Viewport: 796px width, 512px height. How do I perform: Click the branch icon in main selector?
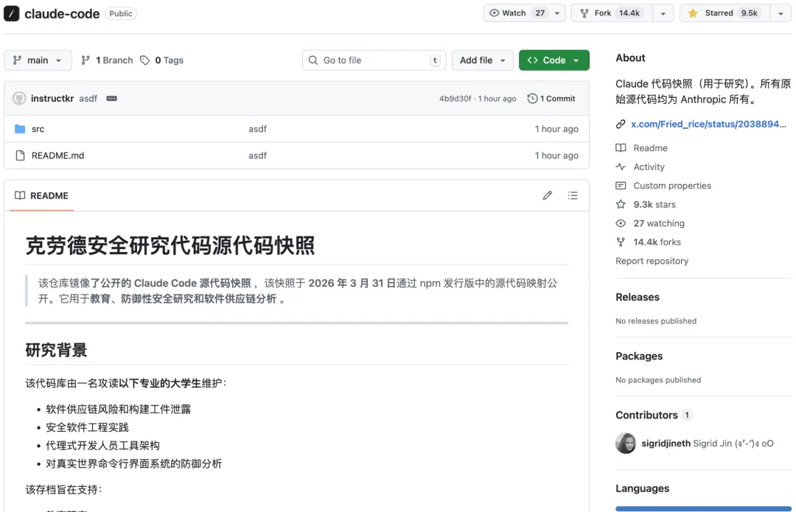point(17,60)
